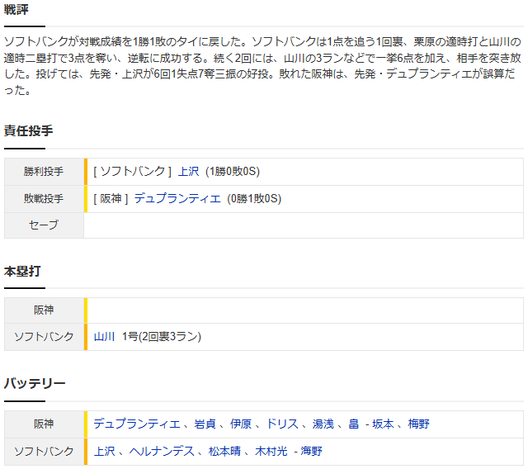This screenshot has width=528, height=469.
Task: Open losing pitcher デュプランティエ link
Action: [177, 198]
